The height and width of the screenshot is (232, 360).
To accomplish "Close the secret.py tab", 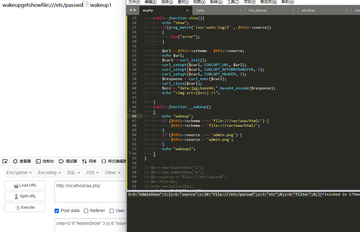I will tap(347, 10).
